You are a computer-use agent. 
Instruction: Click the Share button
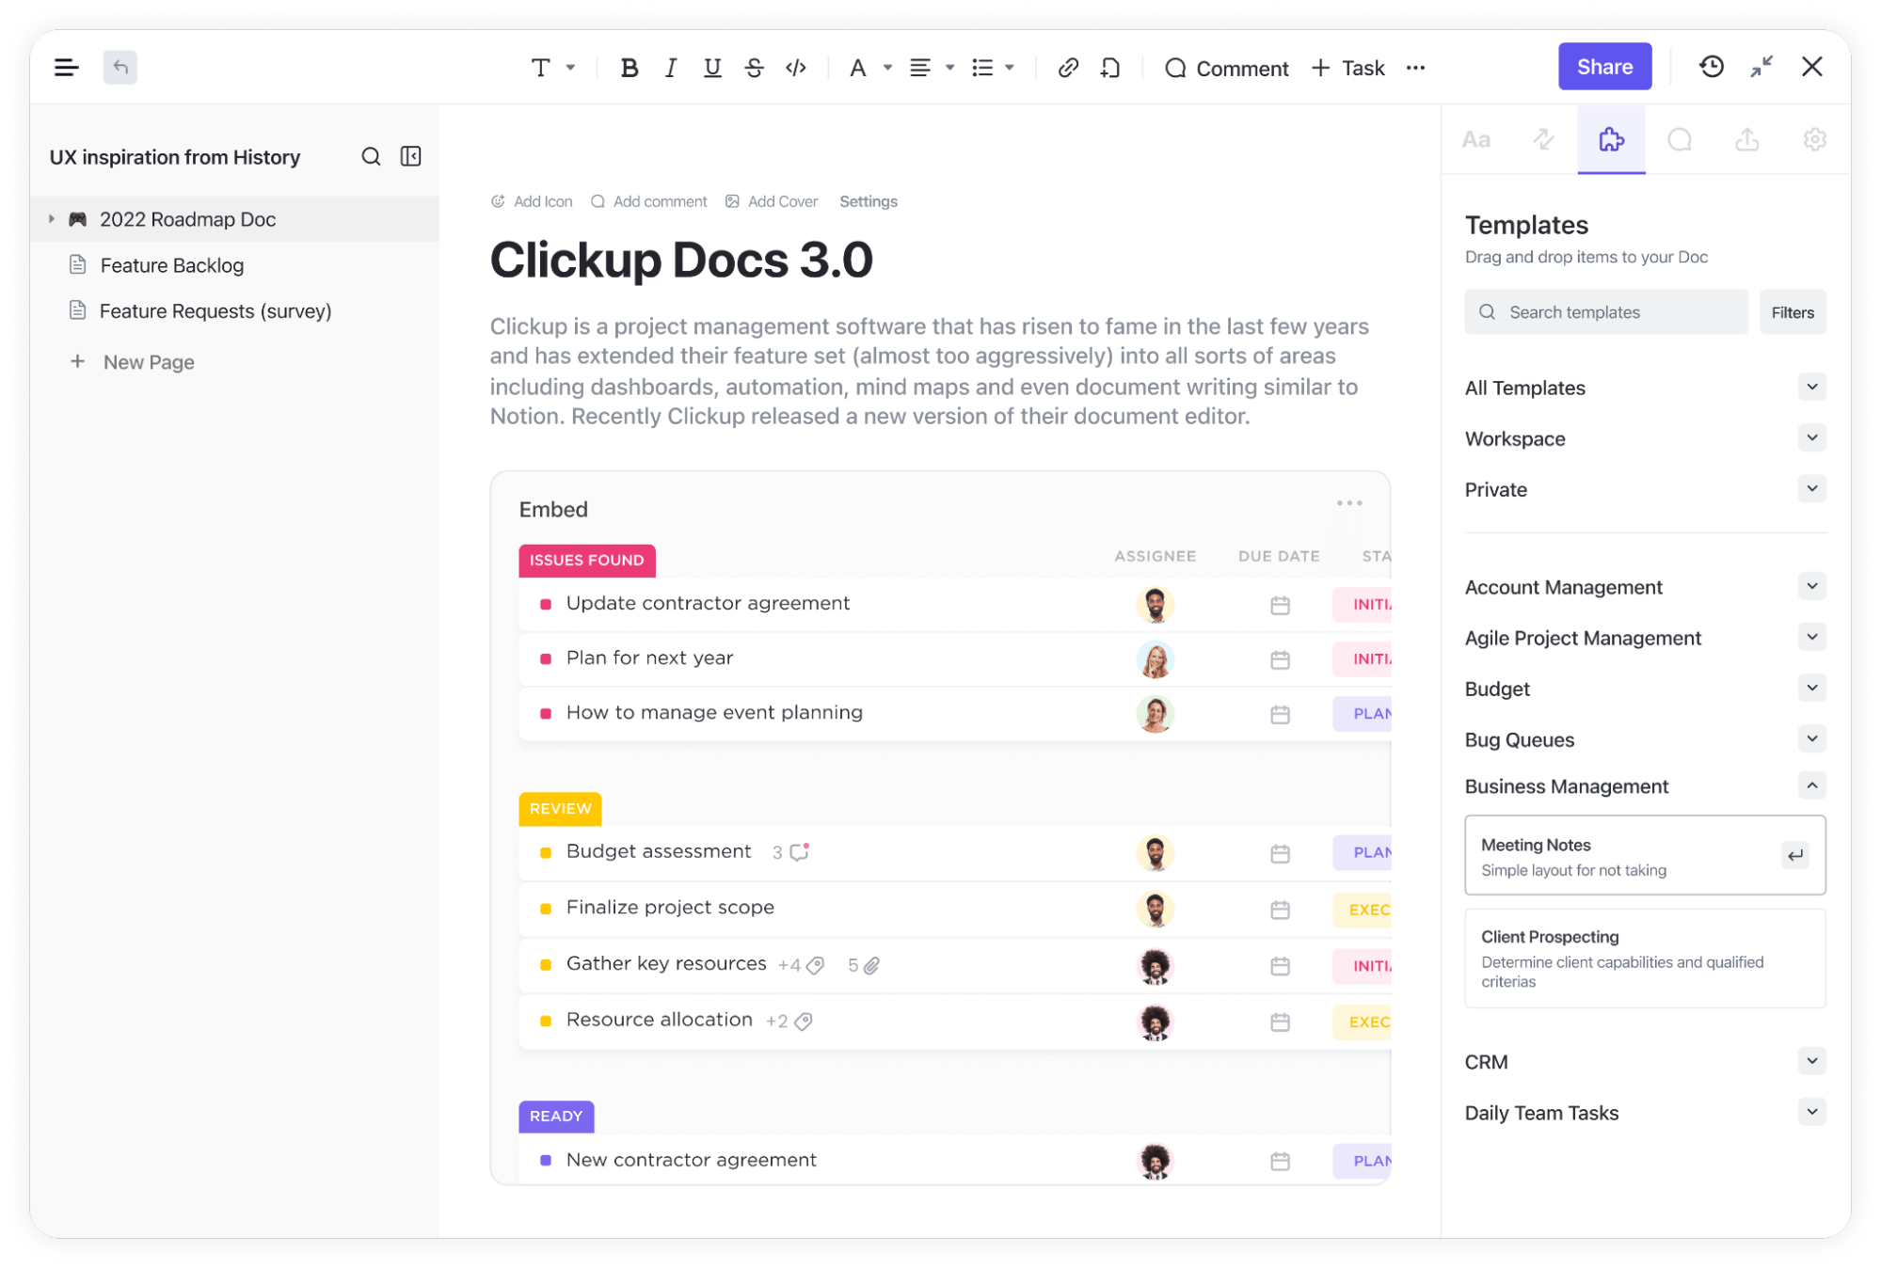coord(1603,67)
